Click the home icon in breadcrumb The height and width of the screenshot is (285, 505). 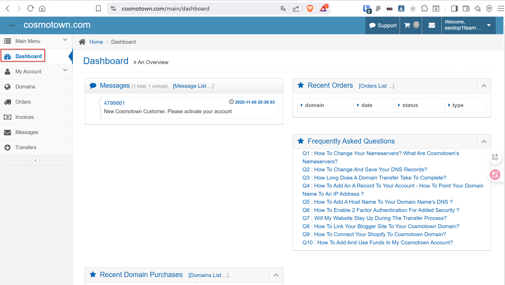point(82,42)
